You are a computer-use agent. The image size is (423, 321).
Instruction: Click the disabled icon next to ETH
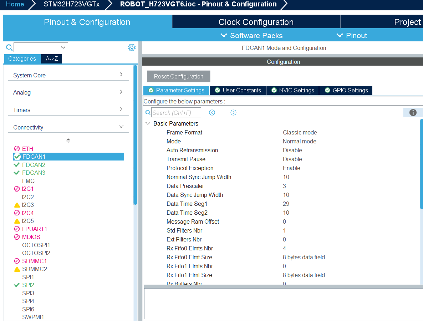[17, 149]
